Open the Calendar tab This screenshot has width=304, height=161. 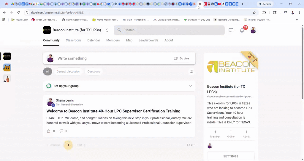(x=94, y=40)
